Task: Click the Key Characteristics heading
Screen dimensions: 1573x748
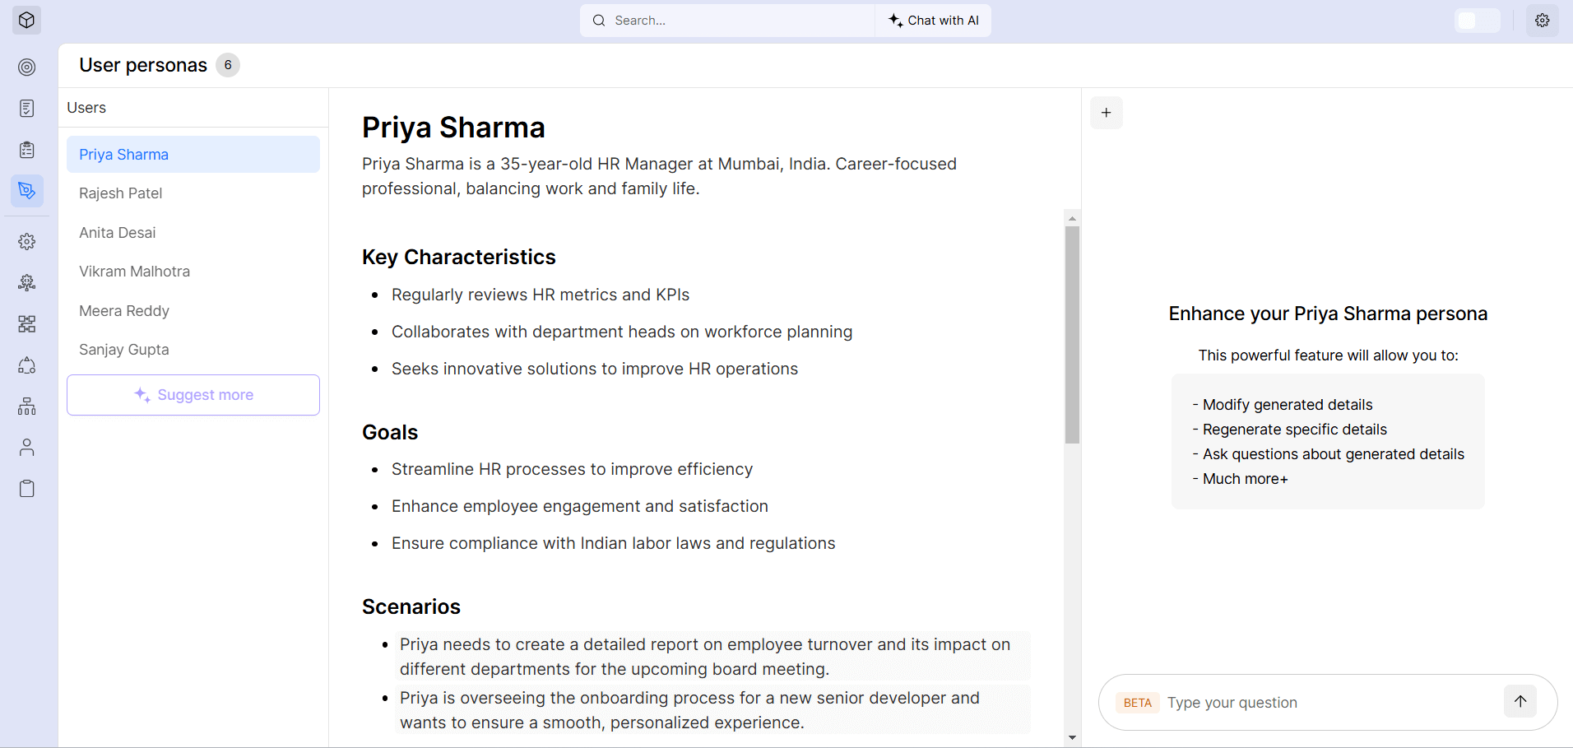Action: [x=459, y=257]
